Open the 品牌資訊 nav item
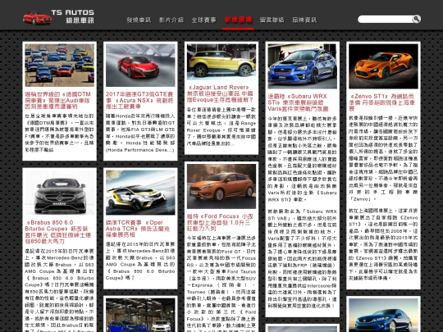Image resolution: width=443 pixels, height=332 pixels. pos(304,20)
